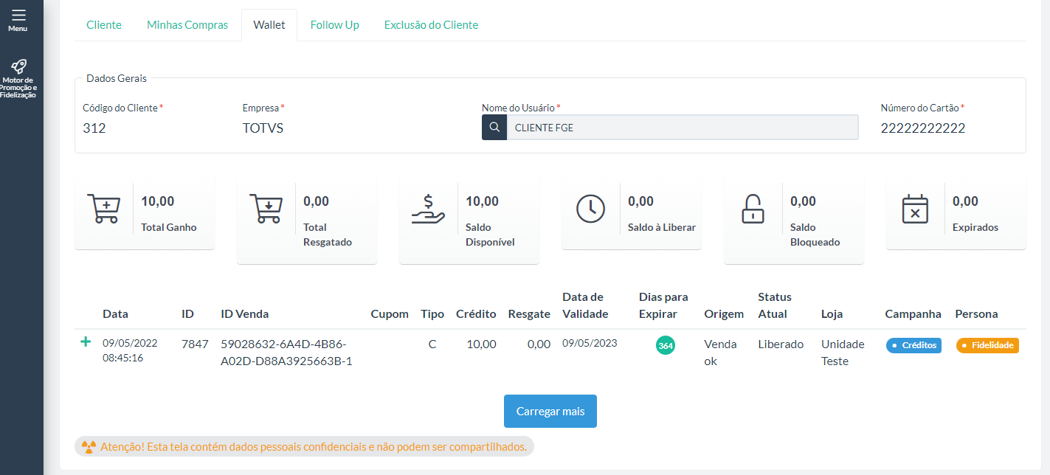Image resolution: width=1050 pixels, height=475 pixels.
Task: Click the Total Resgatado cart icon
Action: [266, 209]
